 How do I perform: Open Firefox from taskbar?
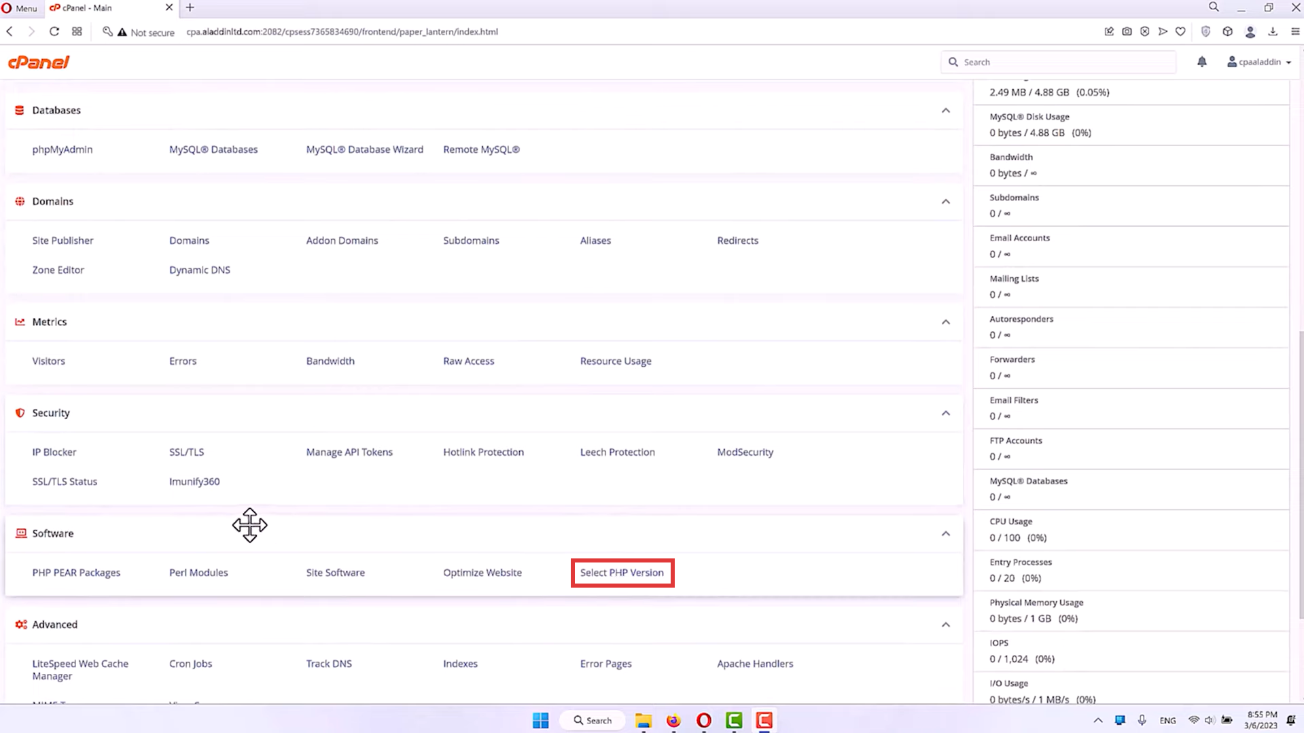point(673,720)
